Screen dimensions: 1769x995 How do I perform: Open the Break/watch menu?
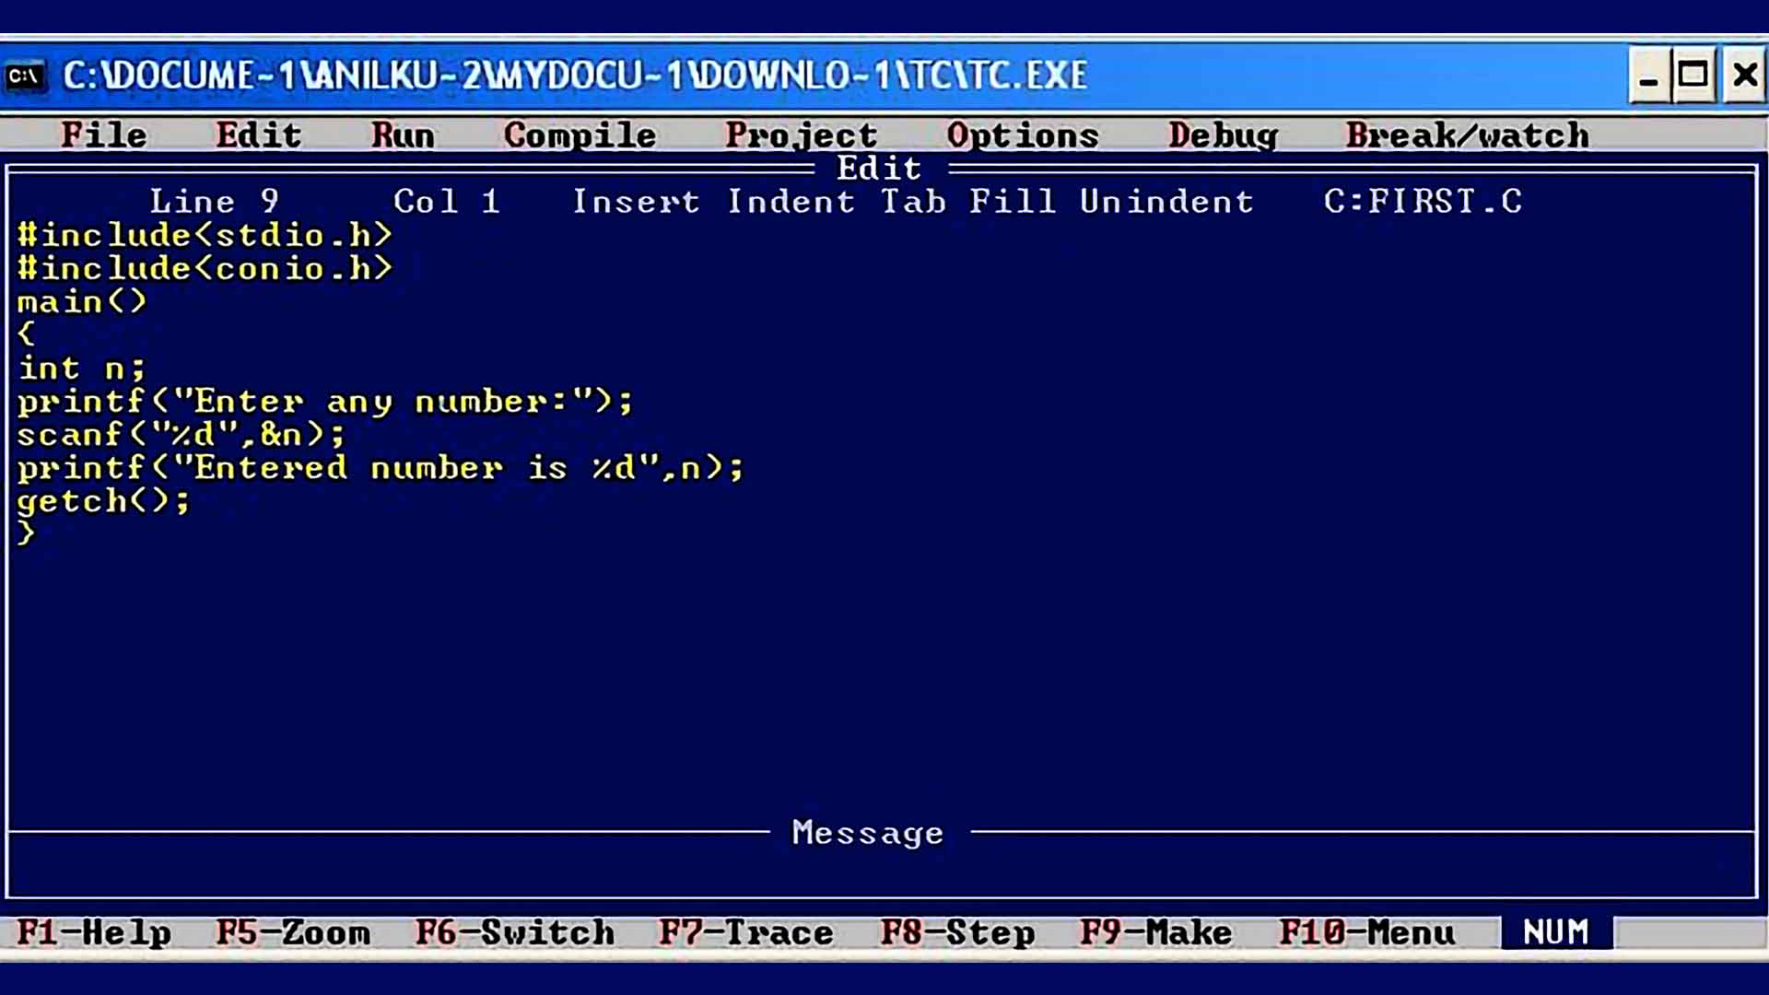tap(1468, 135)
